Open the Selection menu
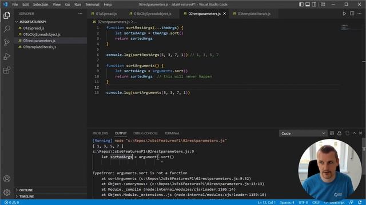366x205 pixels. pos(41,5)
